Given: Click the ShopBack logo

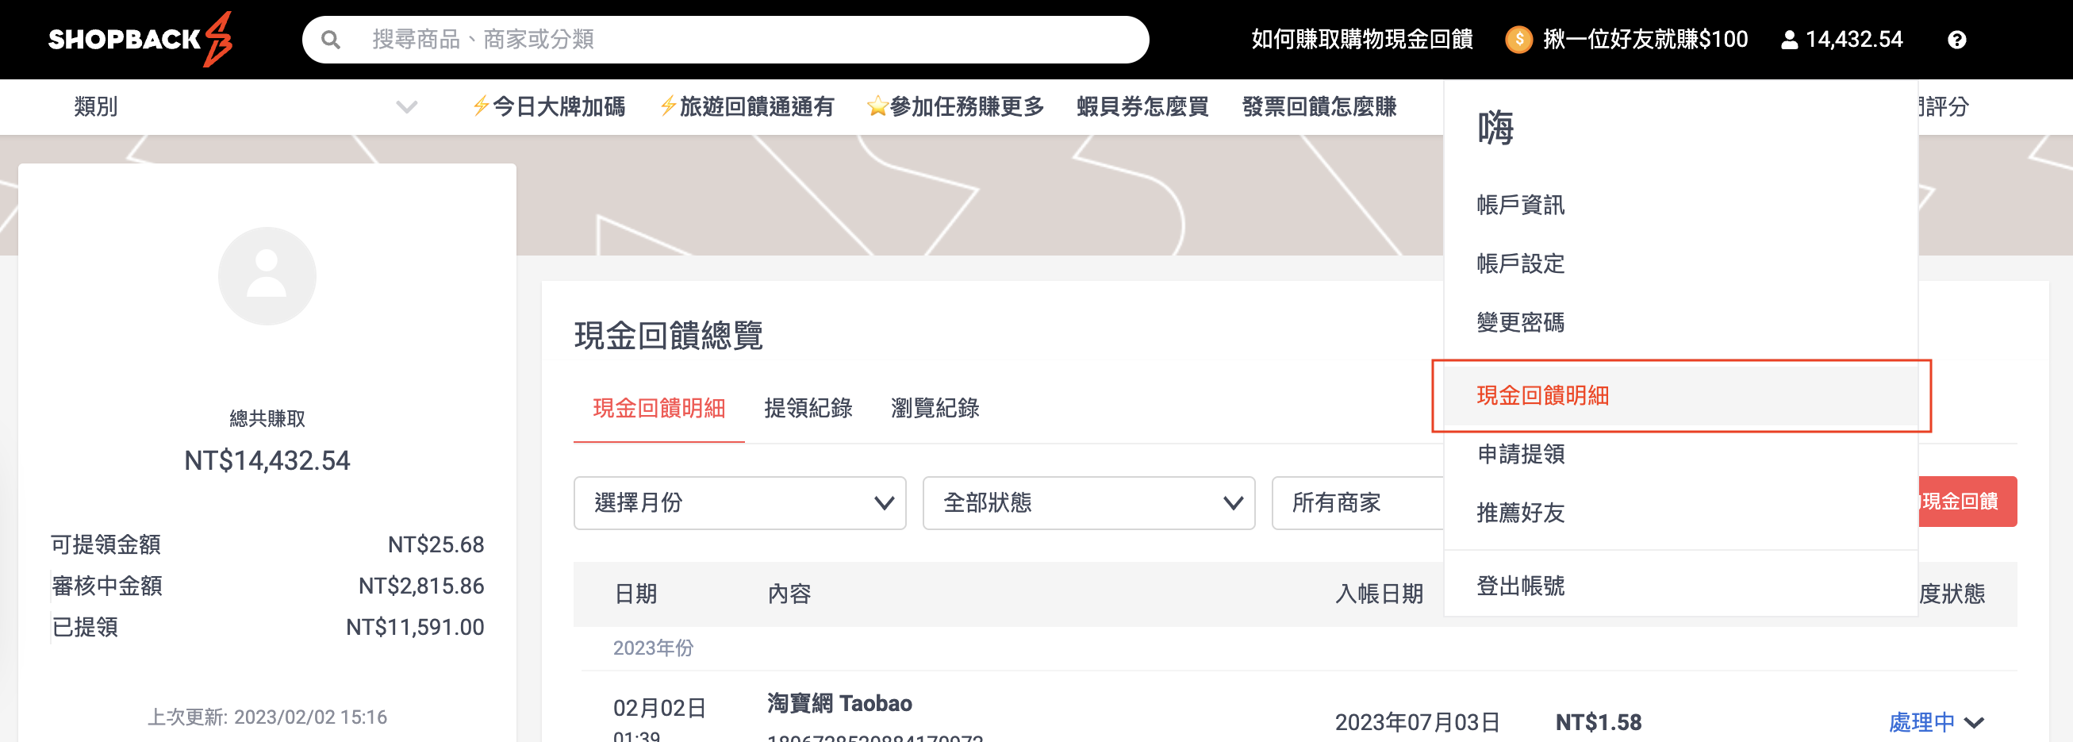Looking at the screenshot, I should click(x=140, y=39).
